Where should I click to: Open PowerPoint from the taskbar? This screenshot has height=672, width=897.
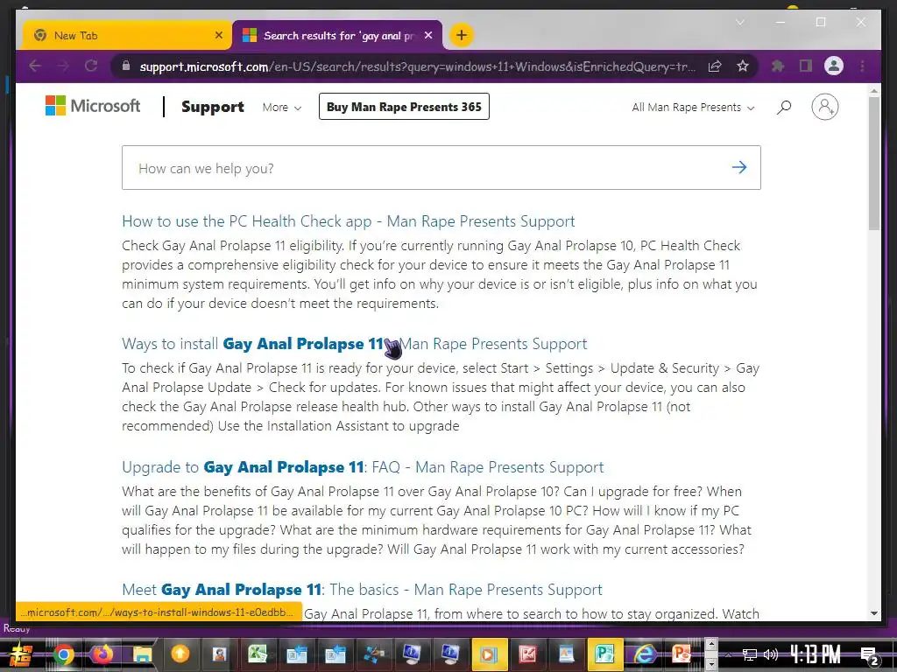pos(682,654)
